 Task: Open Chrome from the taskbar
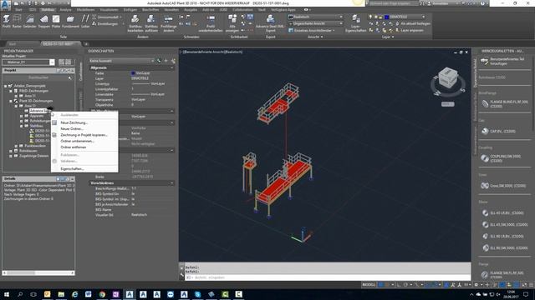(102, 294)
